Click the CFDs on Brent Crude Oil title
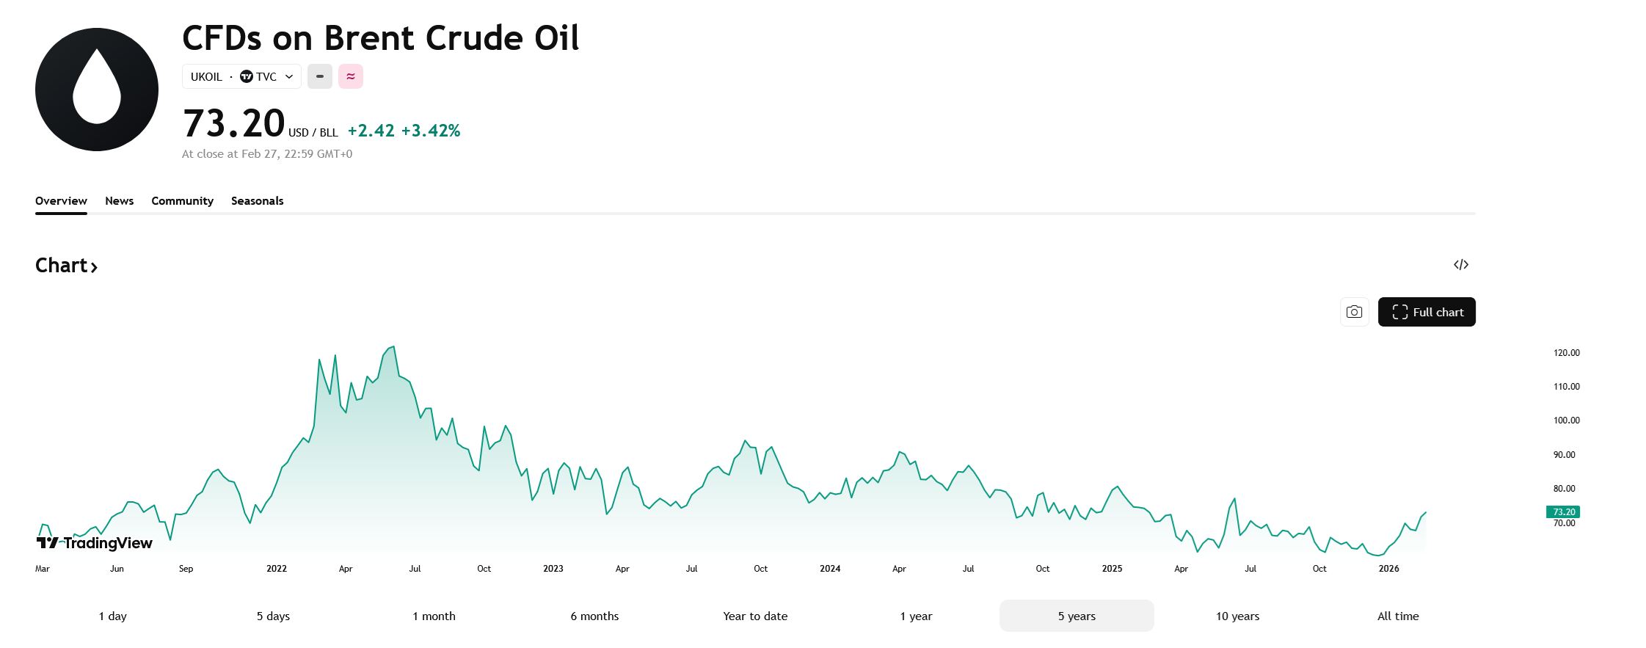The image size is (1646, 648). coord(380,38)
